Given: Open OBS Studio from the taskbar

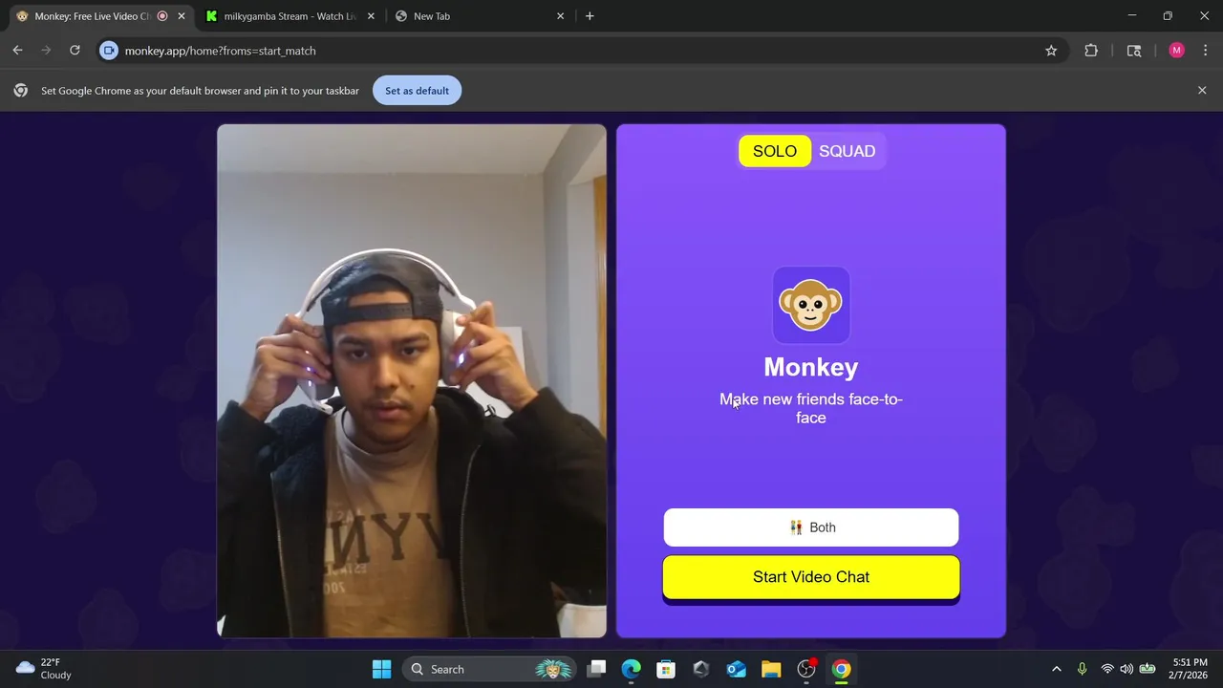Looking at the screenshot, I should coord(806,669).
